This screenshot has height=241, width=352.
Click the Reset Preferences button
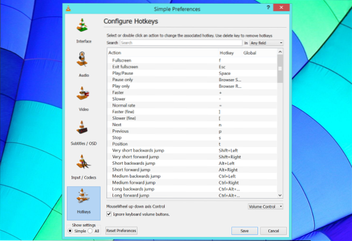pos(121,231)
